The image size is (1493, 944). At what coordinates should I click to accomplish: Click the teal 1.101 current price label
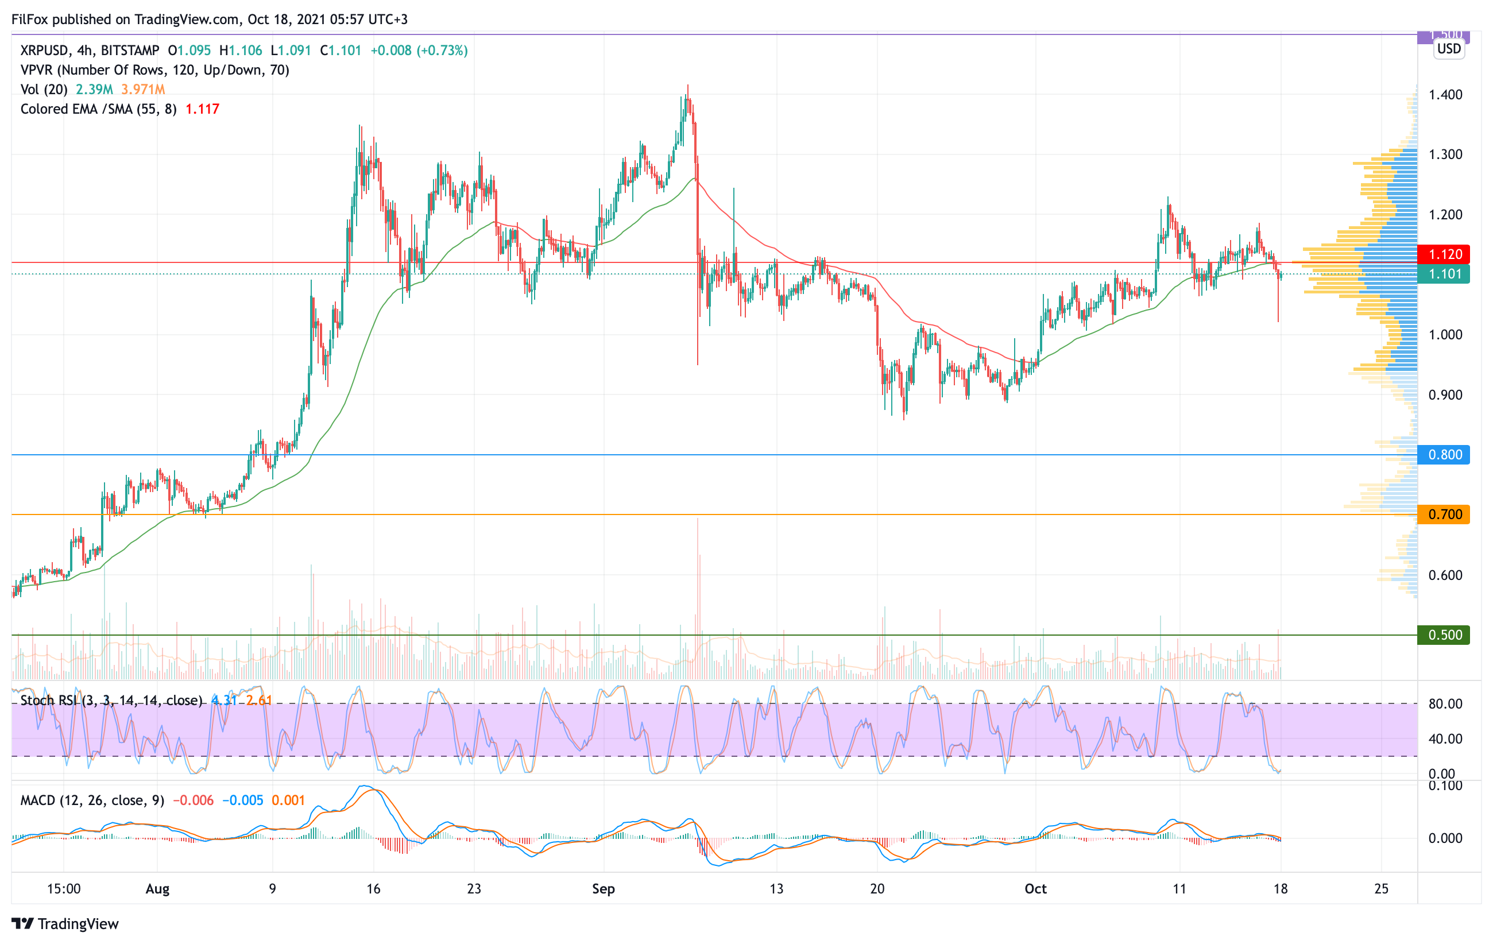[1444, 274]
